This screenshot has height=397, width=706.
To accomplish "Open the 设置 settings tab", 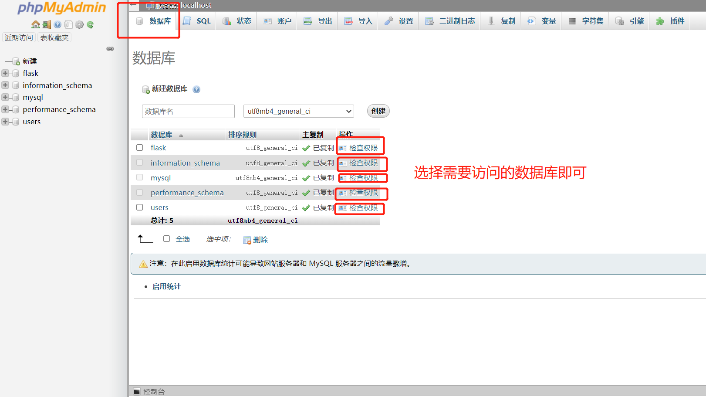I will tap(399, 21).
